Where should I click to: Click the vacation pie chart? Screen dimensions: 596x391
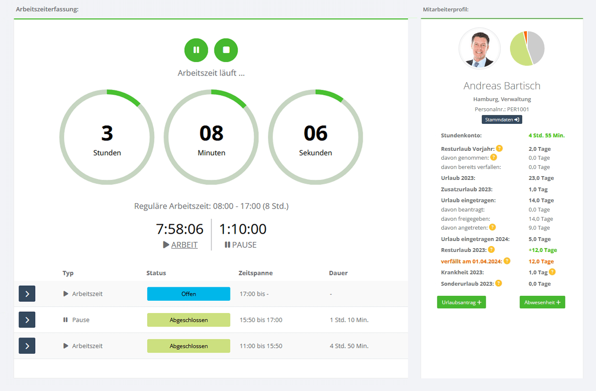[x=527, y=48]
